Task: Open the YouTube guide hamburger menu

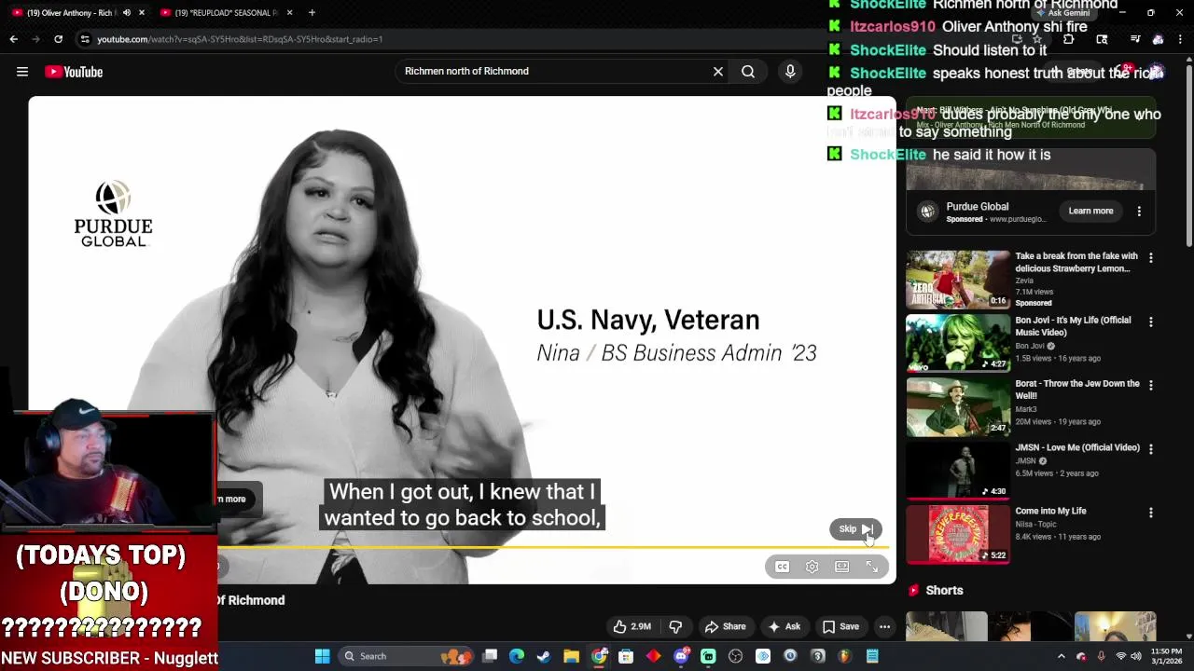Action: click(22, 72)
